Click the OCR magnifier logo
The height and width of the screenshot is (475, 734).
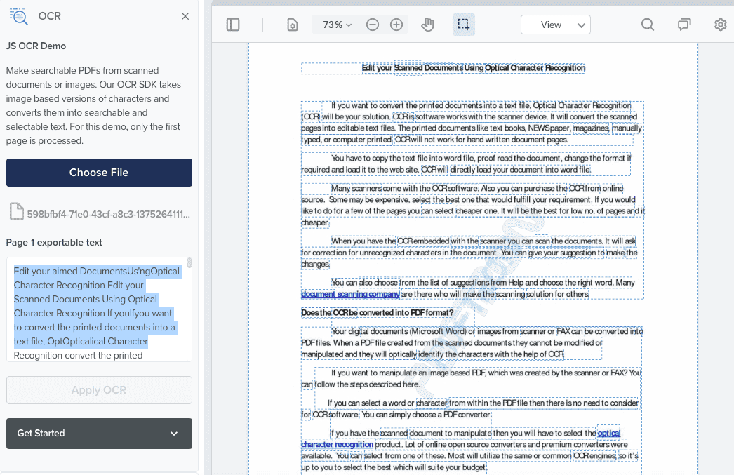[x=19, y=15]
